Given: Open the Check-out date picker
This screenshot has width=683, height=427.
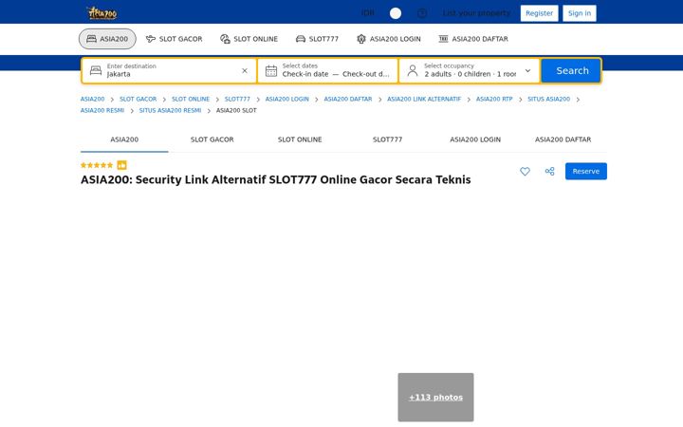Looking at the screenshot, I should pyautogui.click(x=366, y=74).
